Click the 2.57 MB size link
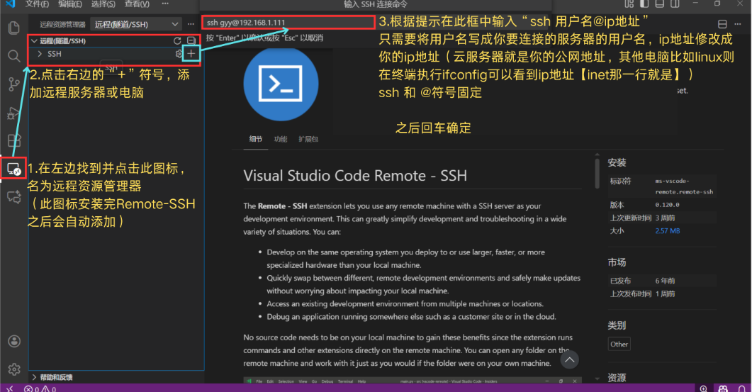Viewport: 752px width, 392px height. click(x=668, y=231)
